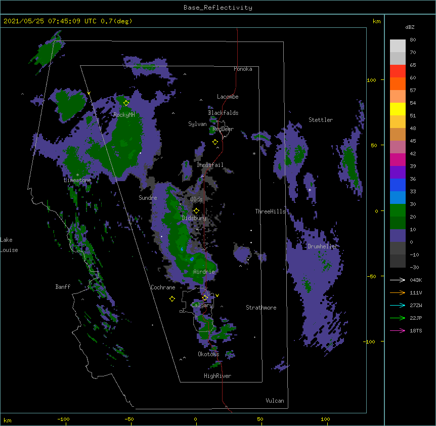The height and width of the screenshot is (426, 436).
Task: Click the Innisfail label
Action: [210, 165]
